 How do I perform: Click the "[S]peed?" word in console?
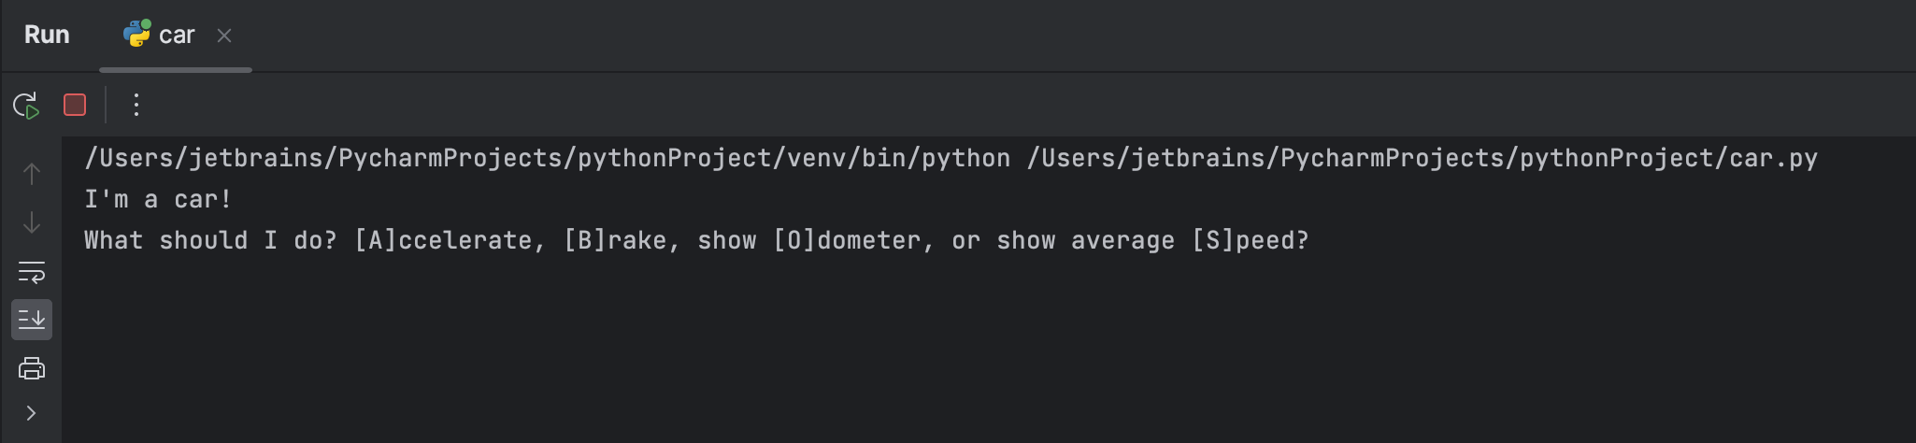[x=1250, y=240]
